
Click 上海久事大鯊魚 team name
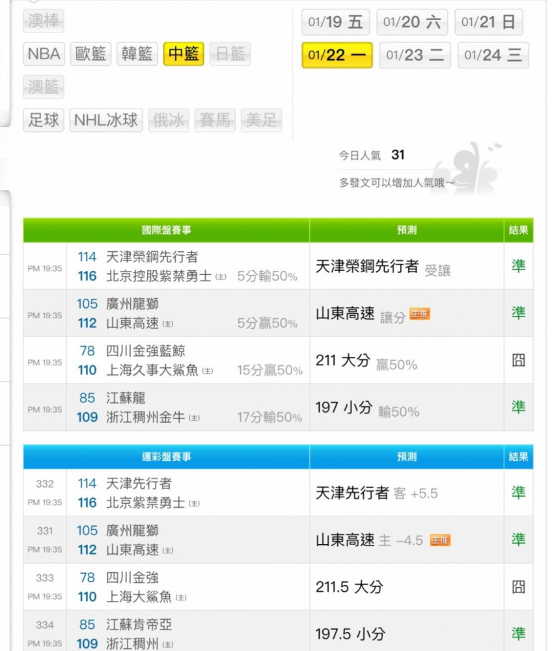coord(152,370)
